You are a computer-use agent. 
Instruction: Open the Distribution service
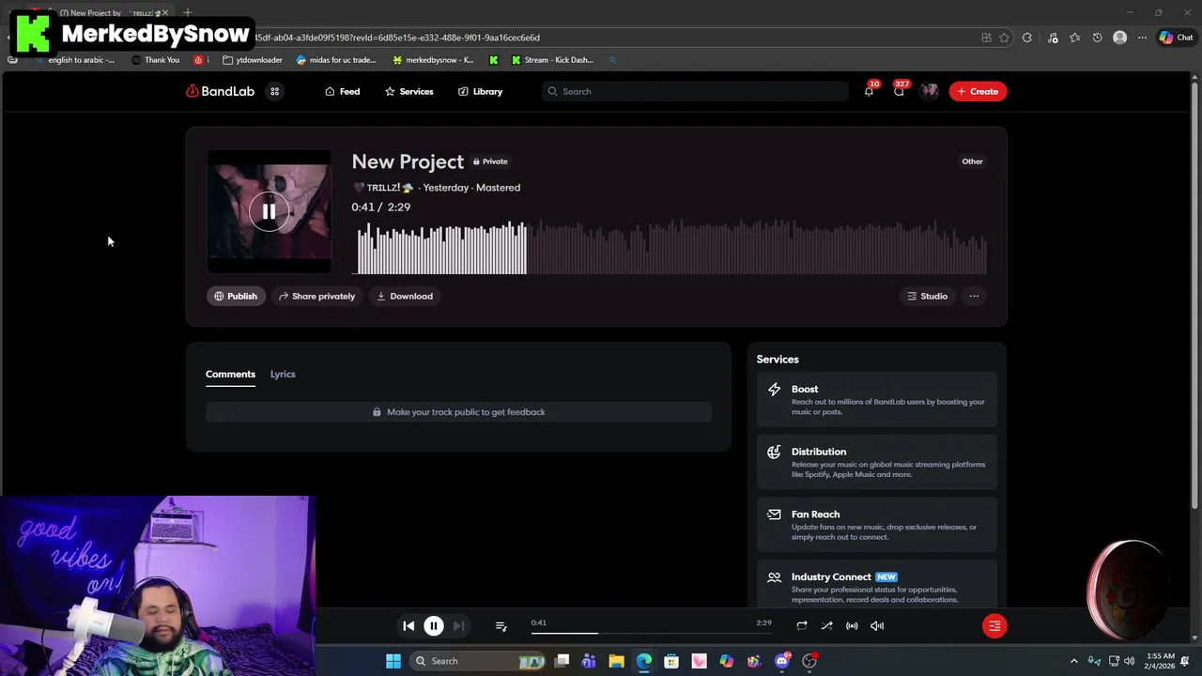point(877,462)
